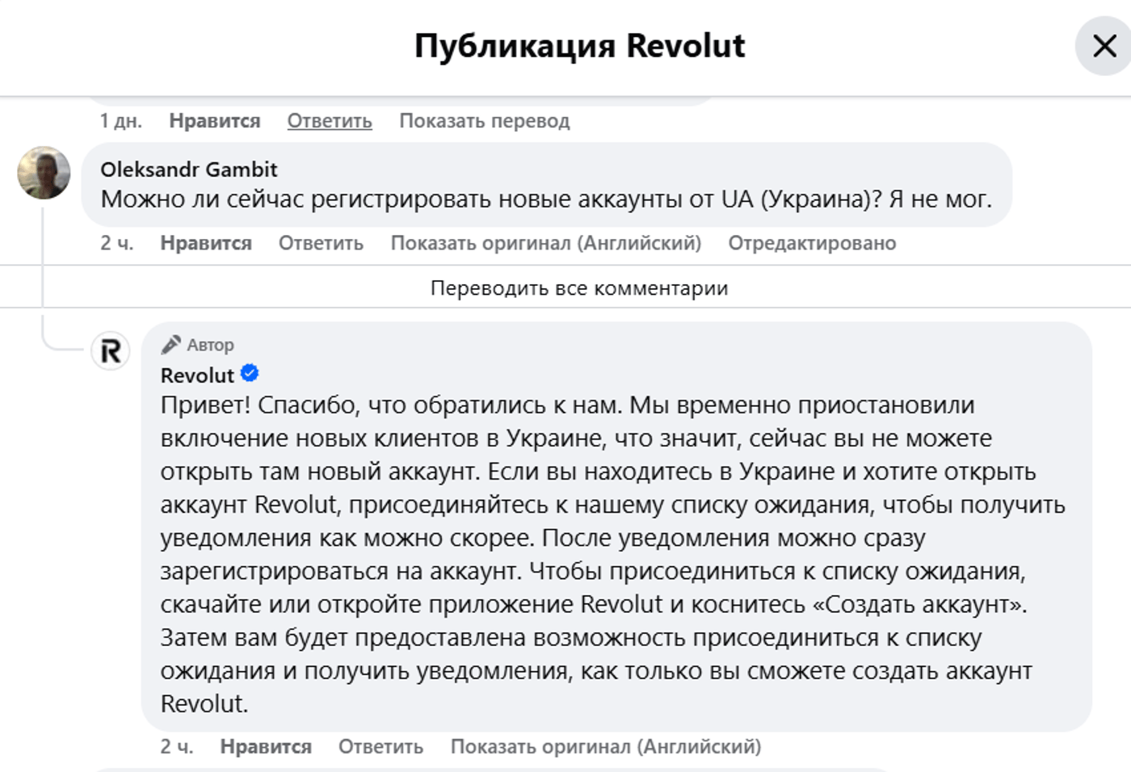Open the Revolut page via its name
This screenshot has width=1131, height=772.
[197, 376]
